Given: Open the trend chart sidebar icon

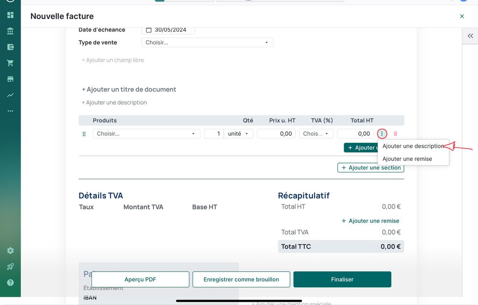Looking at the screenshot, I should [x=10, y=95].
